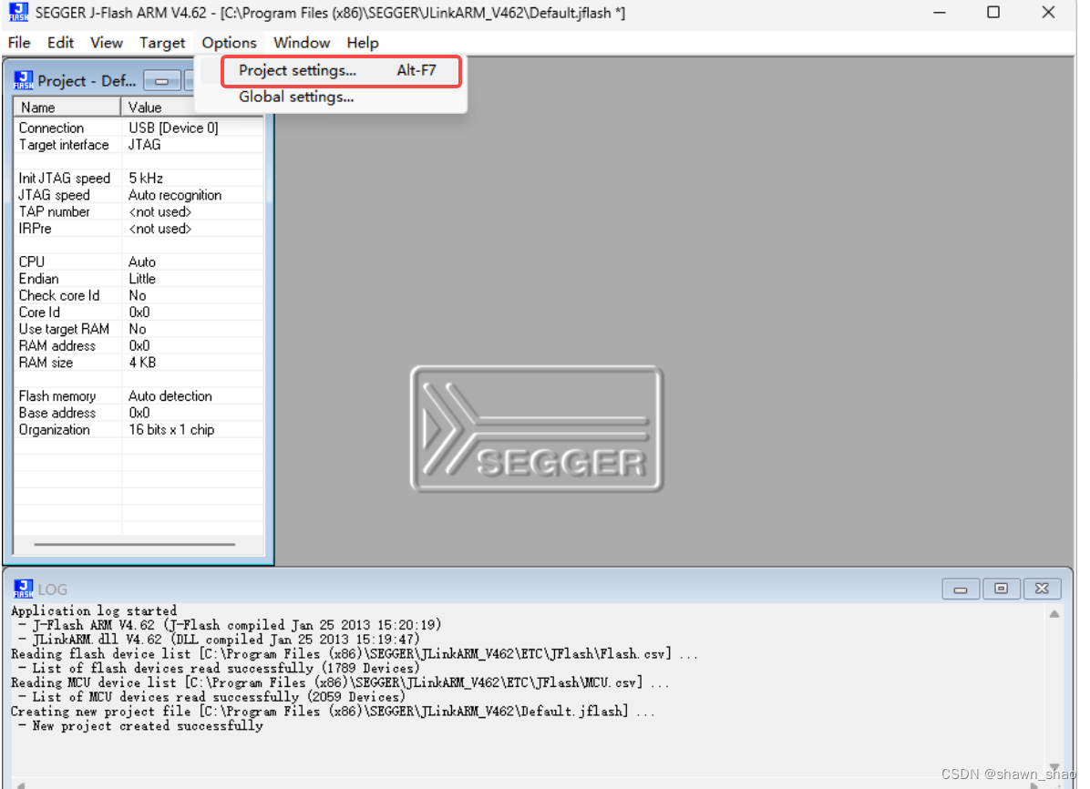Close the Options menu
This screenshot has height=789, width=1090.
[x=229, y=43]
